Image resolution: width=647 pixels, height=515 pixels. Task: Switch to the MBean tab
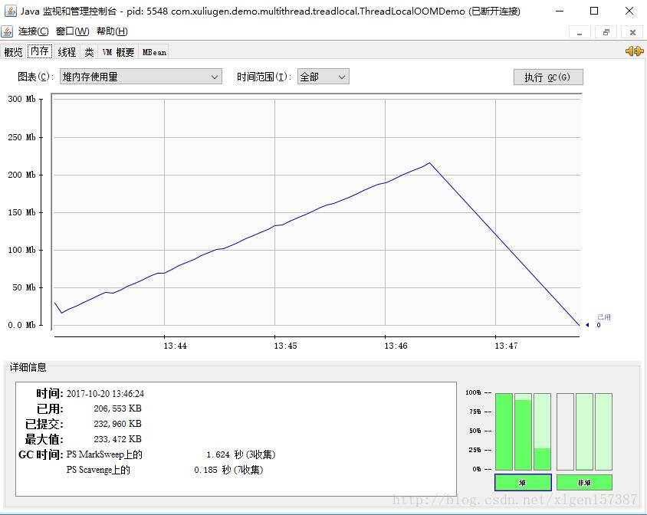pyautogui.click(x=154, y=52)
